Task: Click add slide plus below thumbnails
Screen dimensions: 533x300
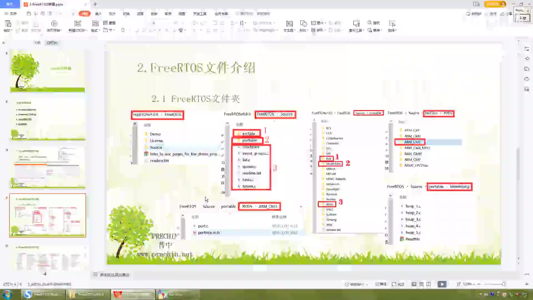Action: click(x=45, y=274)
